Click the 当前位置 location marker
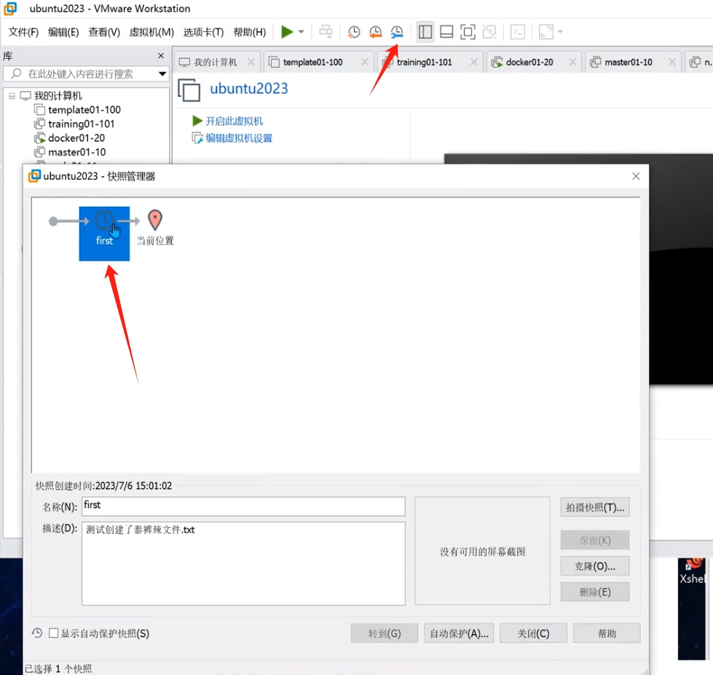713x675 pixels. (155, 221)
